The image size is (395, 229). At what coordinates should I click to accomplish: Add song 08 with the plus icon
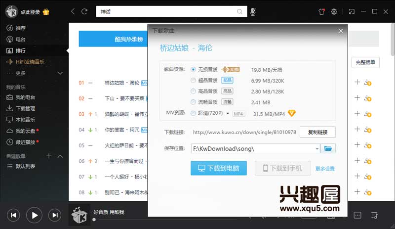(x=357, y=191)
